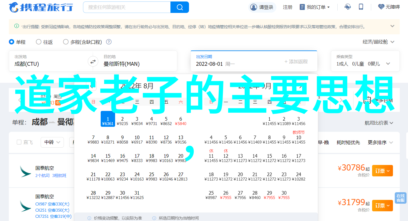
Task: Select August 6 priced ¥5840
Action: [x=181, y=121]
